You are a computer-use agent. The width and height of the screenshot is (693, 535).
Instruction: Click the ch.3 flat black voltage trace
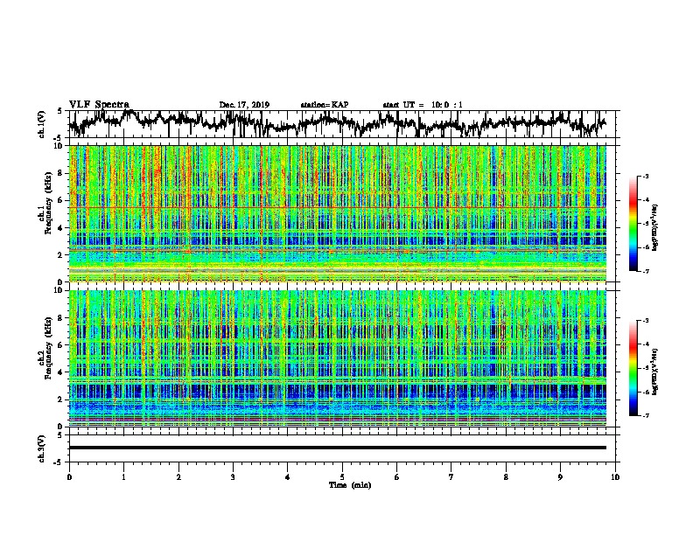pyautogui.click(x=338, y=448)
